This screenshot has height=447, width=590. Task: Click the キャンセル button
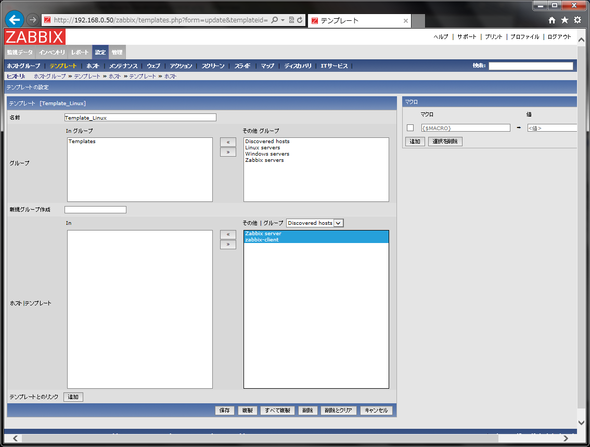pos(376,411)
